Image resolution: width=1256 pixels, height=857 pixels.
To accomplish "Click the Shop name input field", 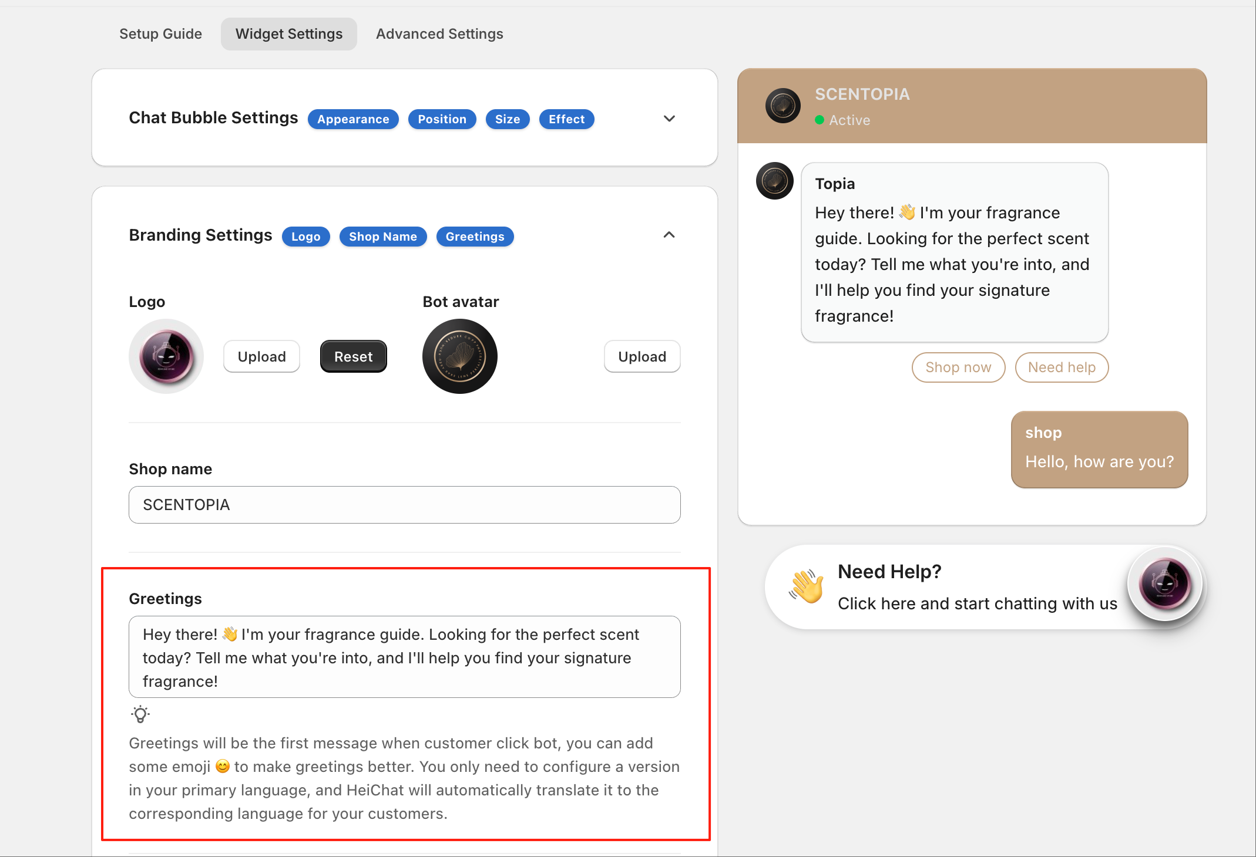I will click(x=404, y=505).
